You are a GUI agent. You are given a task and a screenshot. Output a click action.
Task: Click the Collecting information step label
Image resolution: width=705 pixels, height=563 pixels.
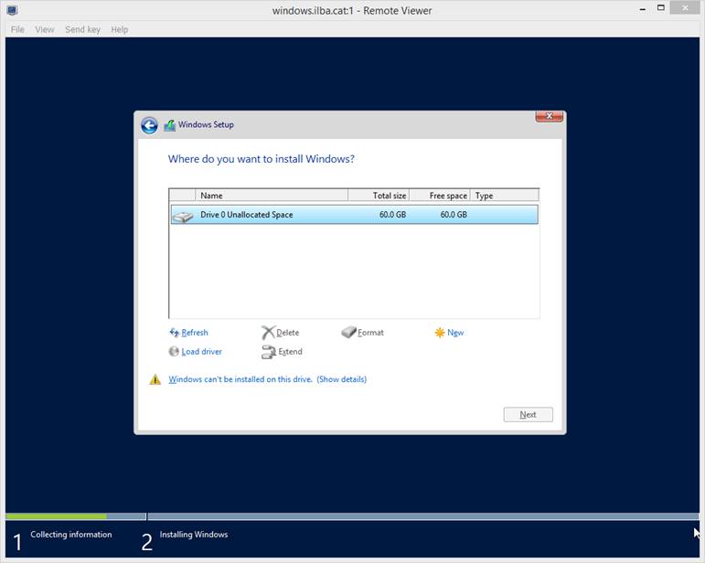pyautogui.click(x=71, y=535)
